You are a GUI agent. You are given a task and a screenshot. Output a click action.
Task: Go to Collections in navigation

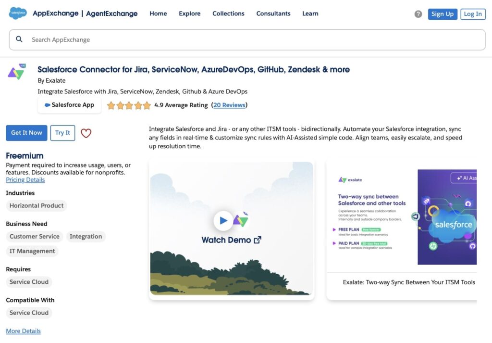click(x=228, y=13)
